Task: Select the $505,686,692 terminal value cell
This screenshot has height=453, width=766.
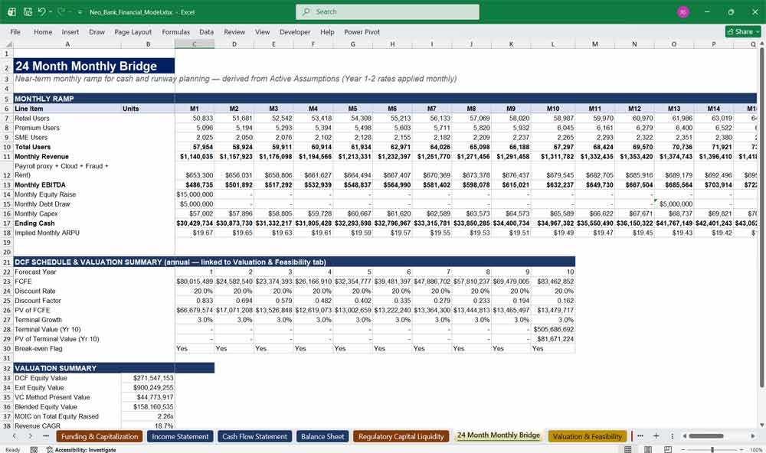Action: 553,330
